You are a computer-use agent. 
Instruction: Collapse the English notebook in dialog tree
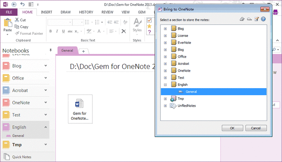tap(165, 85)
